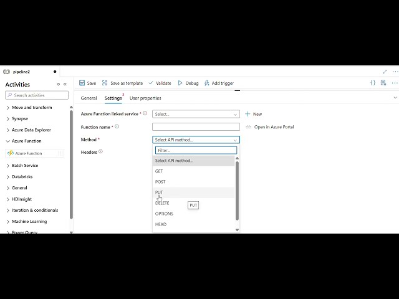Switch to the Settings tab

coord(113,98)
